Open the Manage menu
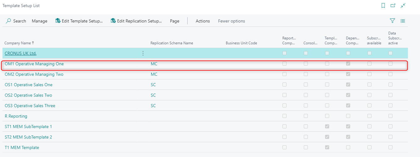The height and width of the screenshot is (157, 420). [40, 21]
